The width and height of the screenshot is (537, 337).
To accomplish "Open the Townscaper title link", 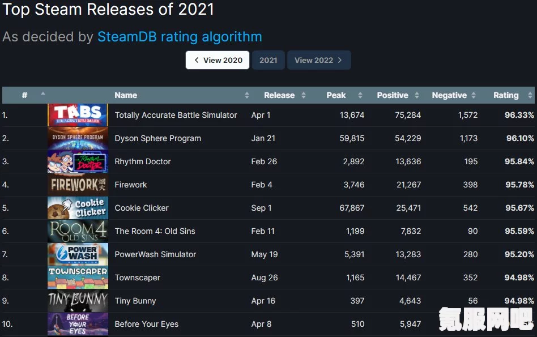I will coord(137,278).
